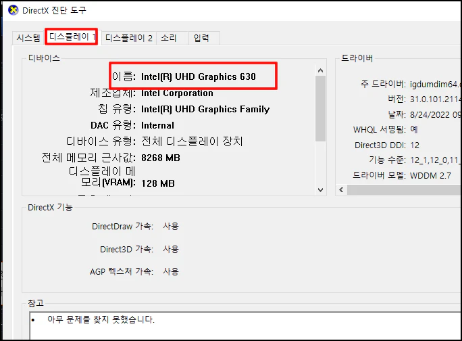462x341 pixels.
Task: Click device list scroll down arrow
Action: pyautogui.click(x=321, y=190)
